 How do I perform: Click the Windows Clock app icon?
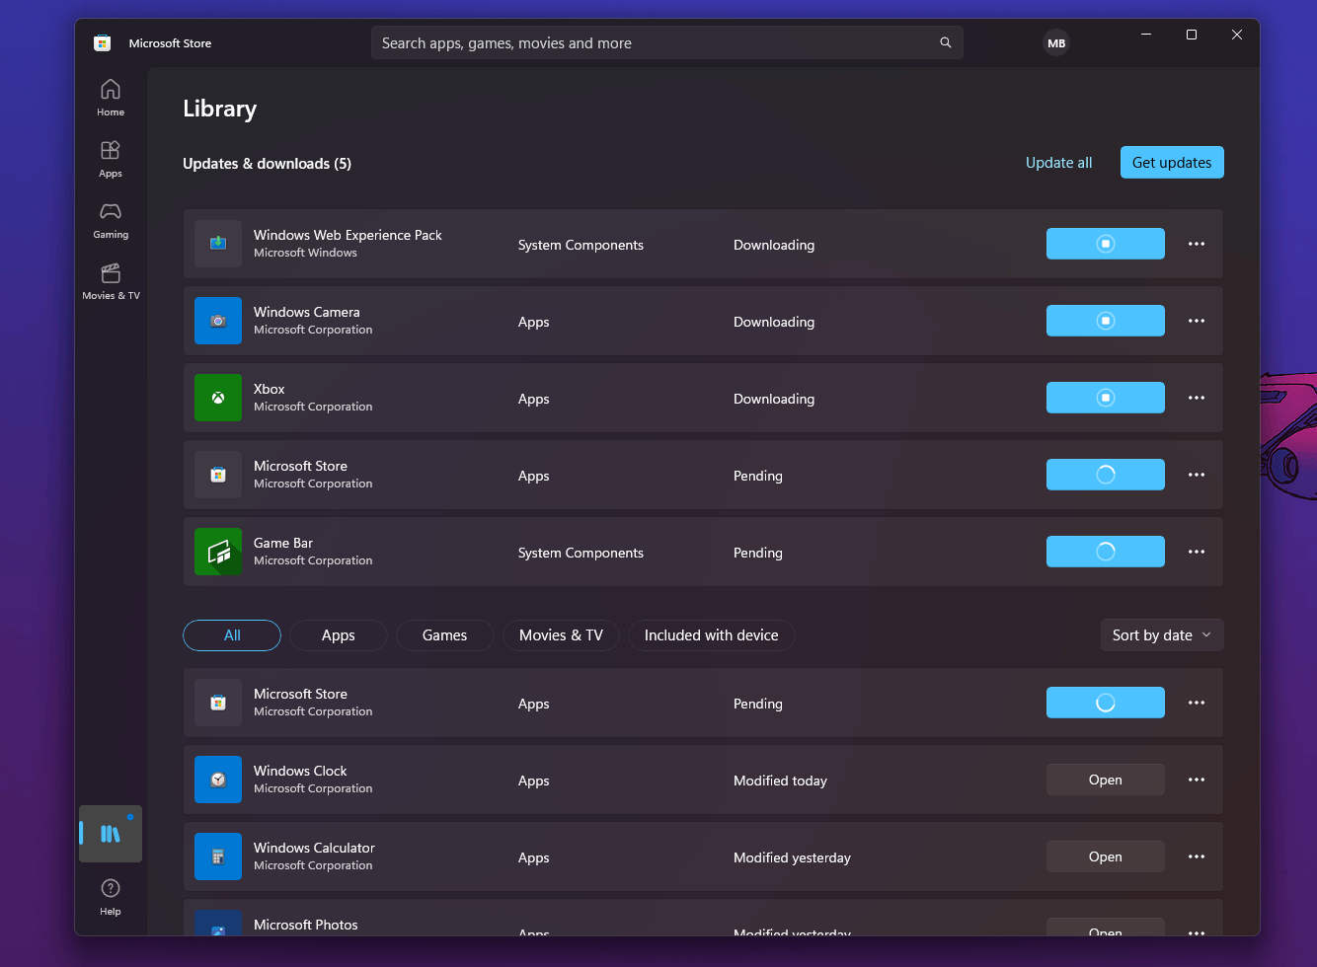point(218,780)
